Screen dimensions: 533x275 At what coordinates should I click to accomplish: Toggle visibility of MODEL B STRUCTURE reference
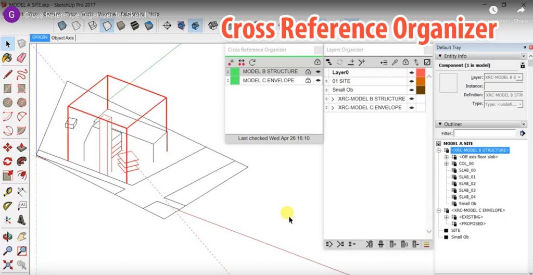[318, 71]
